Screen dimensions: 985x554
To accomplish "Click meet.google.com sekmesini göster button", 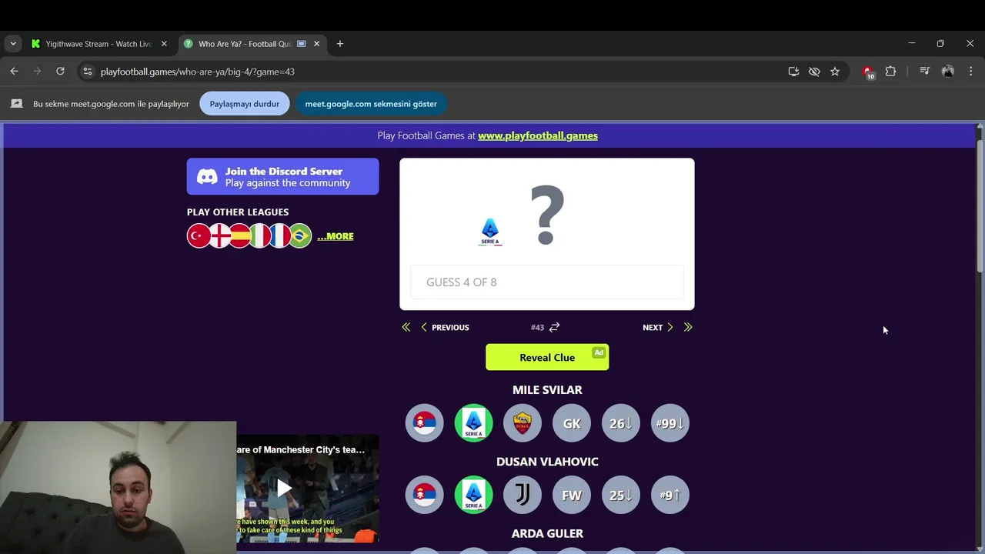I will click(371, 104).
